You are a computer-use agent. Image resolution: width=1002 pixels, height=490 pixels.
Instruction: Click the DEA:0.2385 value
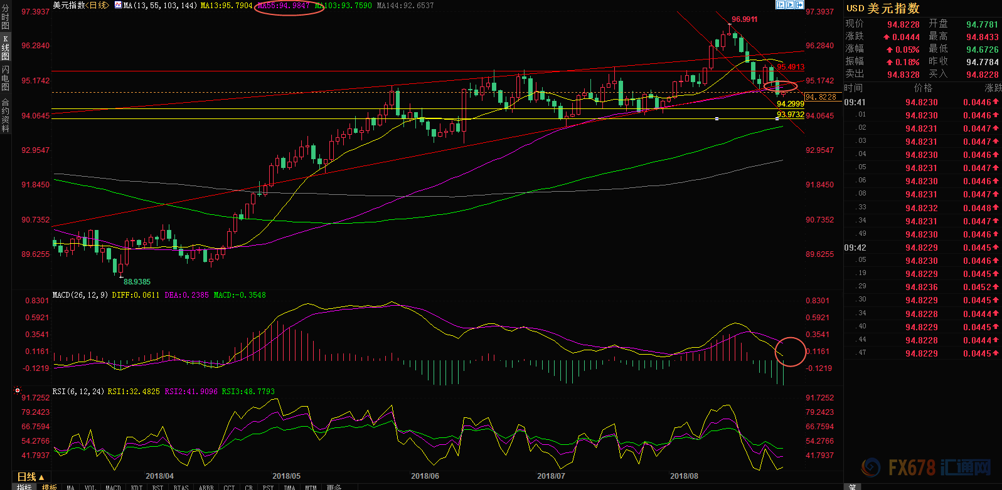[x=186, y=295]
